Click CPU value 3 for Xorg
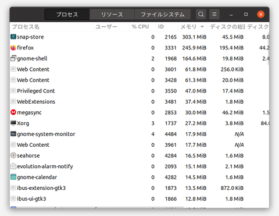 153,123
